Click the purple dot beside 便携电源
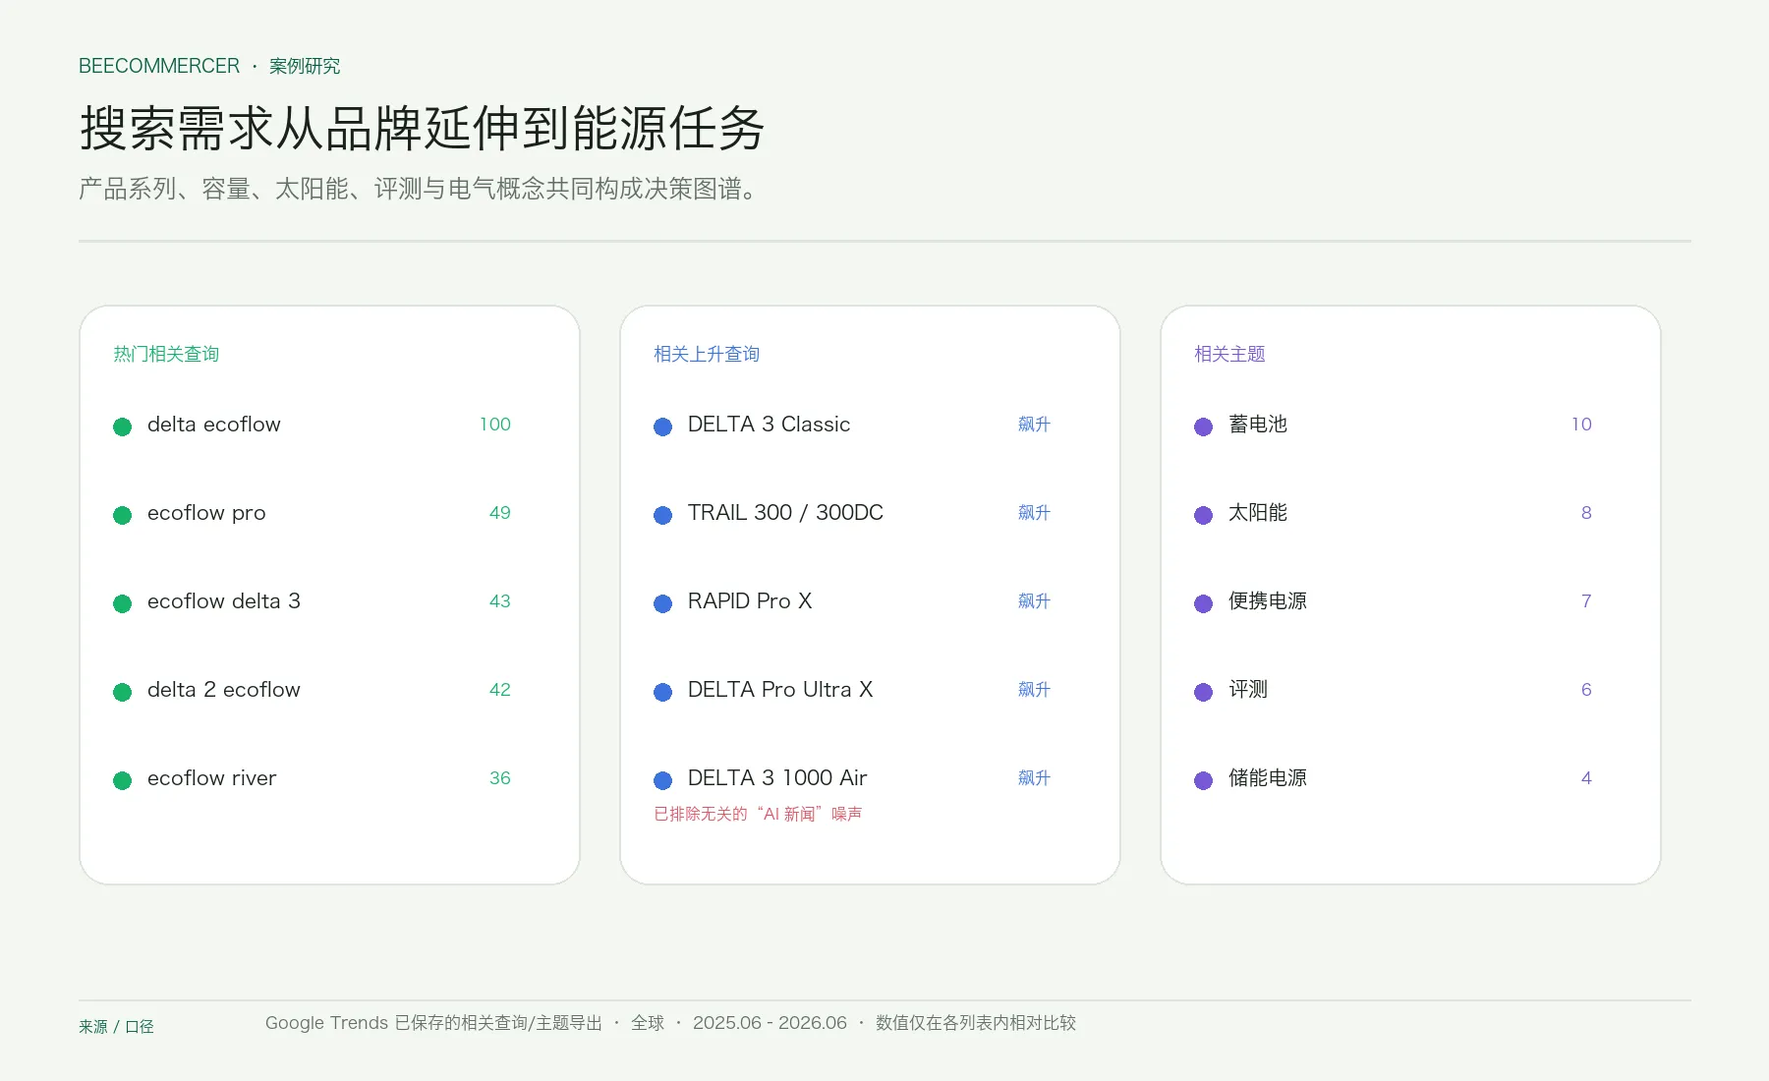 (x=1203, y=603)
